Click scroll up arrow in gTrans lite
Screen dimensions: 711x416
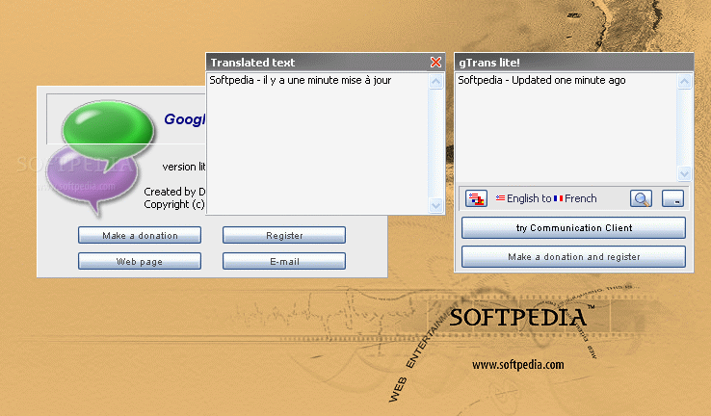684,82
